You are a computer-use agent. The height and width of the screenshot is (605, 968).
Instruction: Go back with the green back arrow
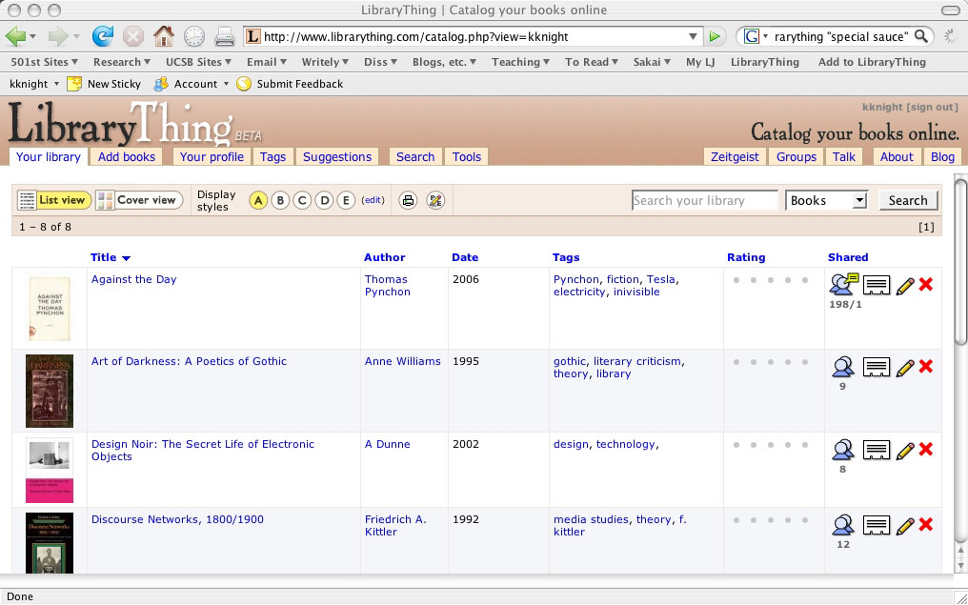(x=15, y=37)
